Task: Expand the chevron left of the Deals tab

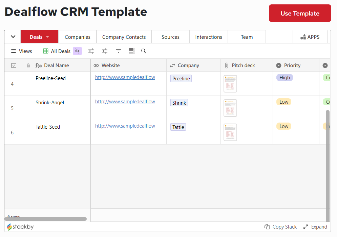Action: click(13, 36)
